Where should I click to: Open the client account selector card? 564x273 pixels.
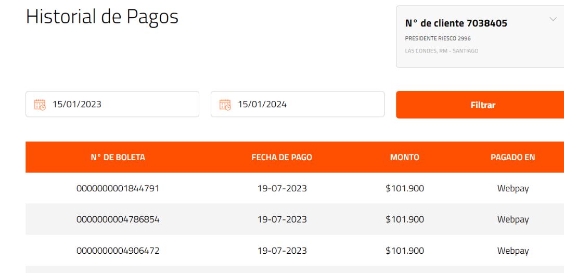[x=480, y=36]
